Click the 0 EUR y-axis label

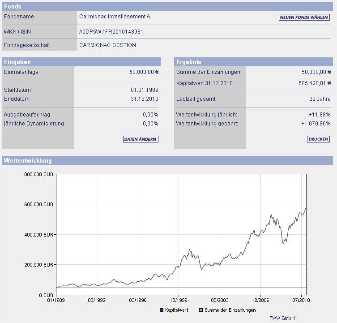(46, 295)
